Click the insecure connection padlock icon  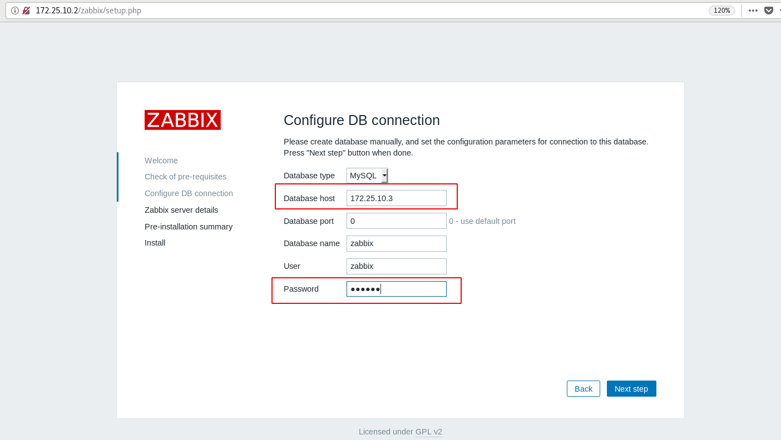point(26,11)
